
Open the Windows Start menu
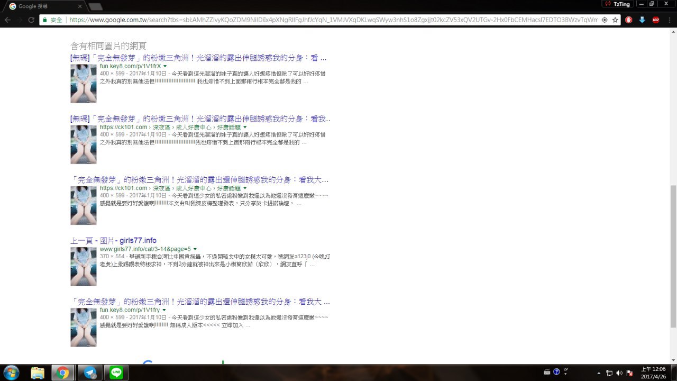11,373
